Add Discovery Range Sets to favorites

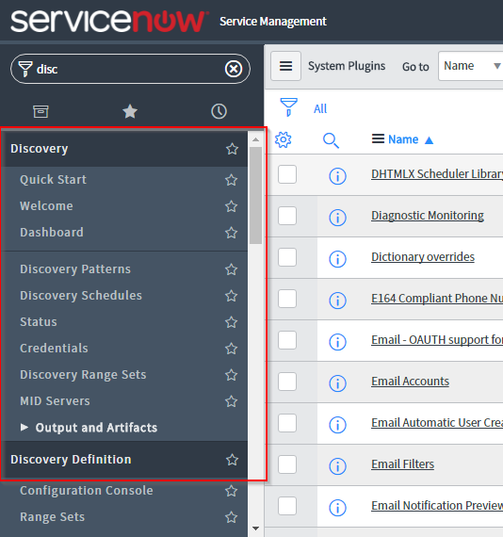[231, 375]
